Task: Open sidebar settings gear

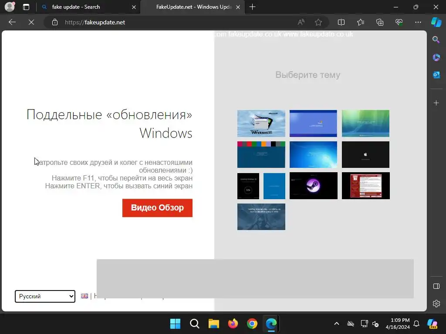Action: click(x=436, y=304)
